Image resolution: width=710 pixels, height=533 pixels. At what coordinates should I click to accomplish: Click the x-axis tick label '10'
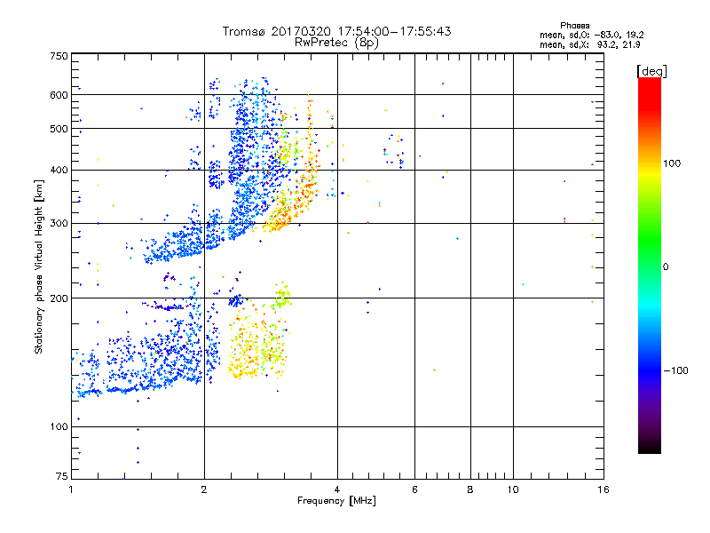pos(513,489)
